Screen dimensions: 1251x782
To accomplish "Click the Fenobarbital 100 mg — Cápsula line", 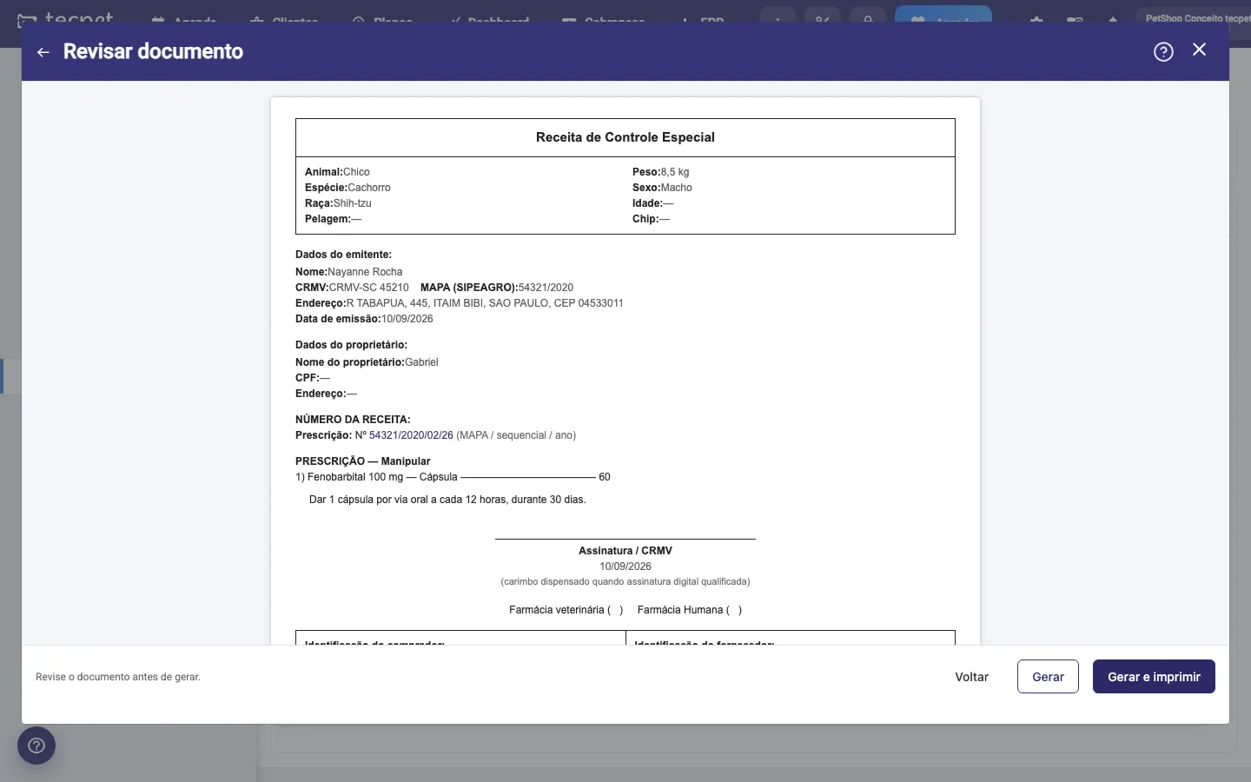I will (453, 477).
